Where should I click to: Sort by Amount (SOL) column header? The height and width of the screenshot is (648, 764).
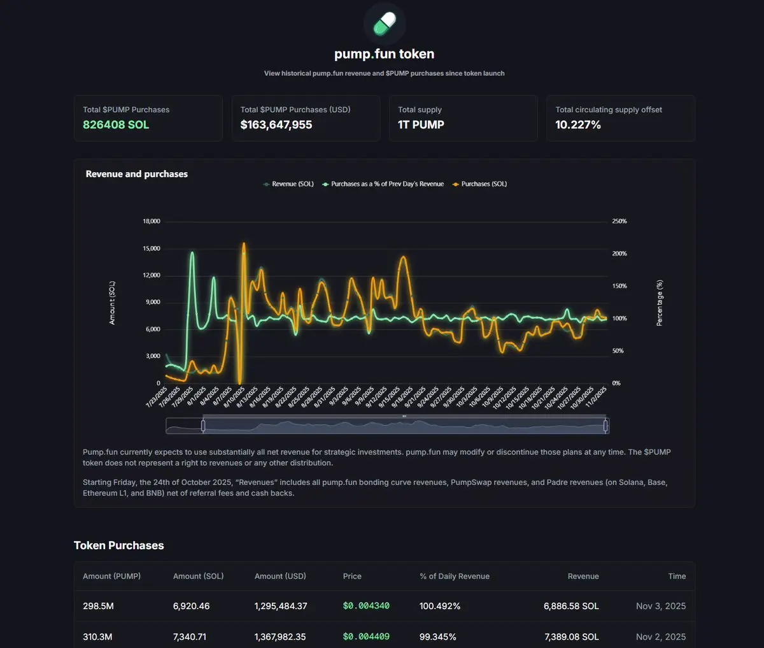pyautogui.click(x=198, y=576)
